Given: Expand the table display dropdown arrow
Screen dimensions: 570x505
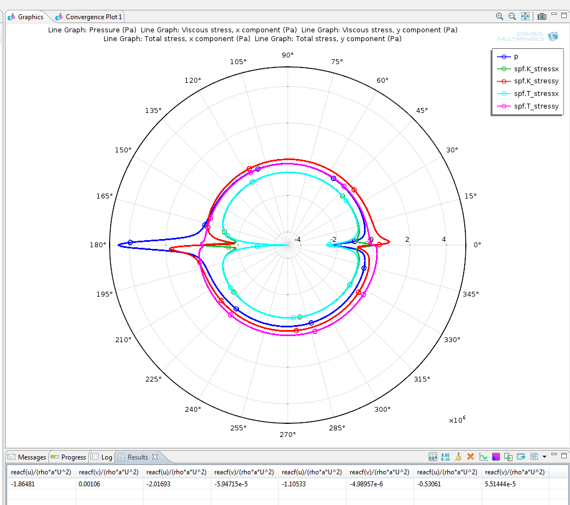Looking at the screenshot, I should click(544, 456).
